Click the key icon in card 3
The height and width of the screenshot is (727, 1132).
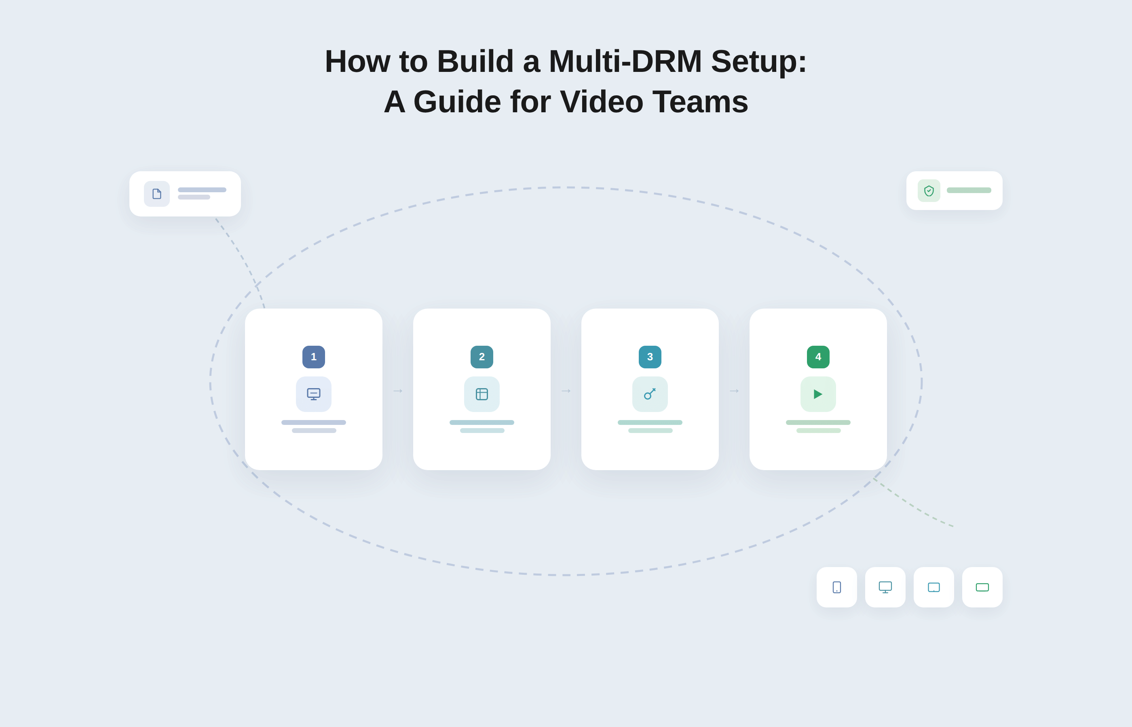click(x=650, y=394)
